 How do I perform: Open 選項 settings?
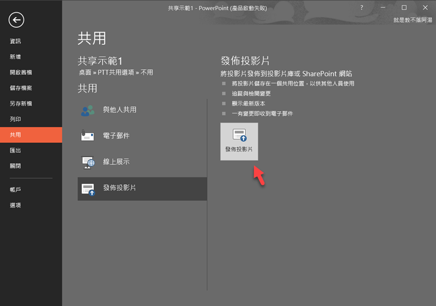15,205
